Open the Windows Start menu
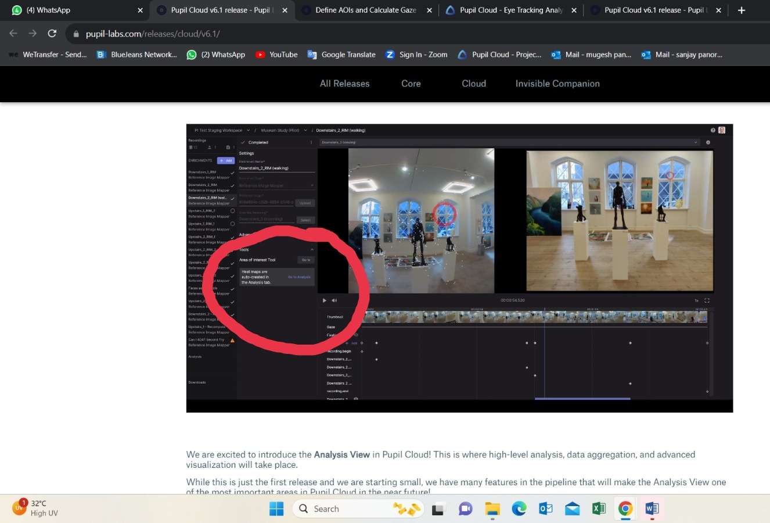Viewport: 770px width, 523px height. pyautogui.click(x=276, y=509)
